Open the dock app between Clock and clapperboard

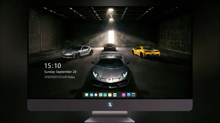pos(101,95)
